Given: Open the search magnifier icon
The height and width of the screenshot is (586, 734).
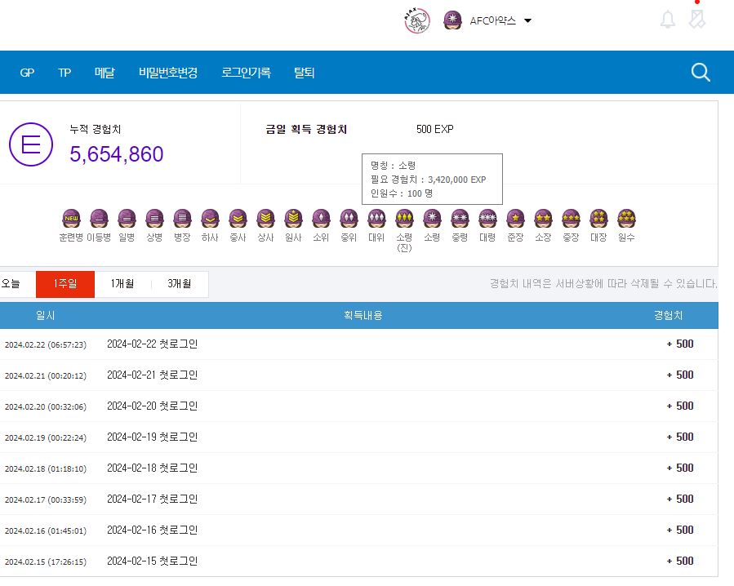Looking at the screenshot, I should [x=701, y=73].
